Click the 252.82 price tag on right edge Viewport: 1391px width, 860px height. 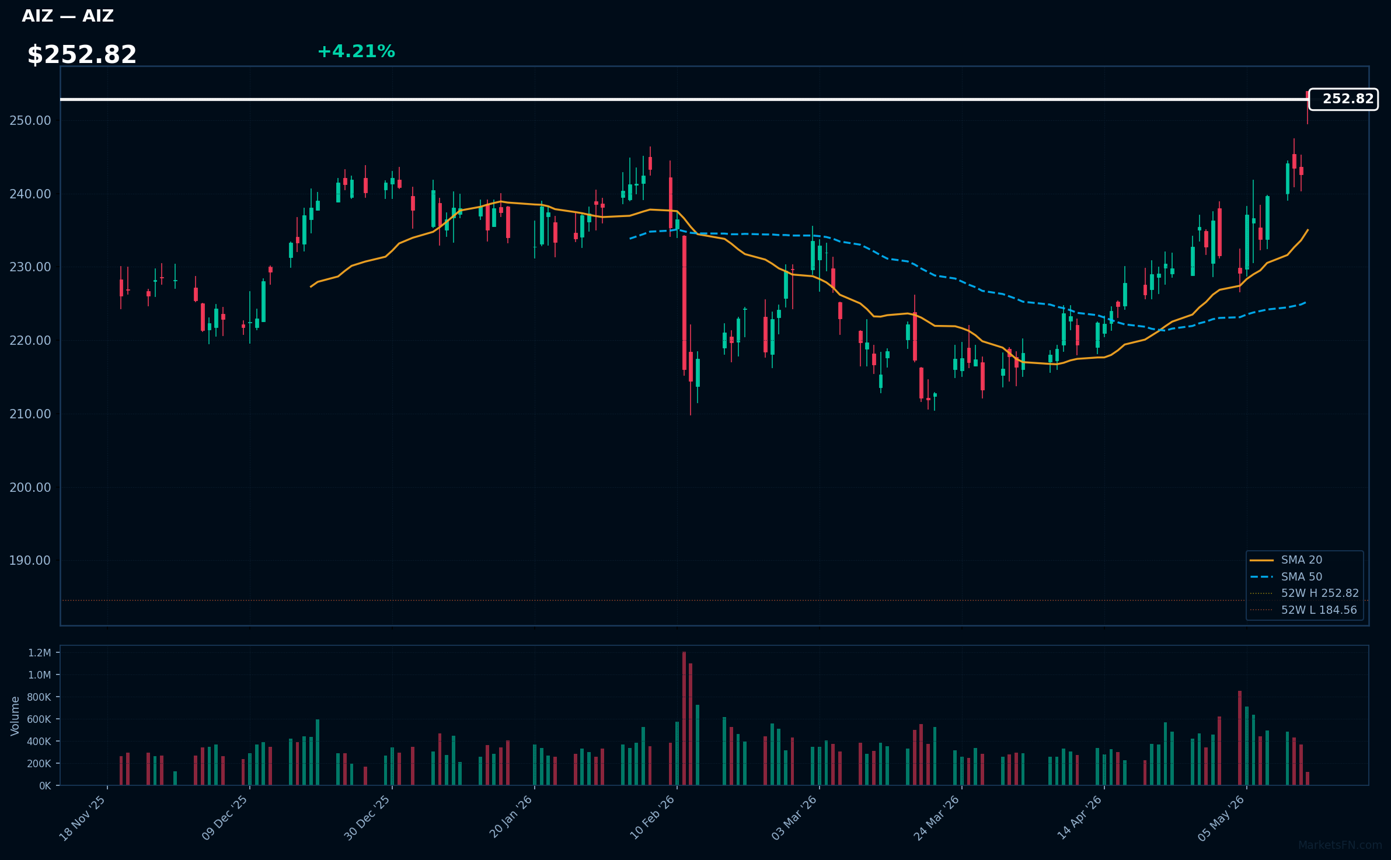pyautogui.click(x=1343, y=99)
